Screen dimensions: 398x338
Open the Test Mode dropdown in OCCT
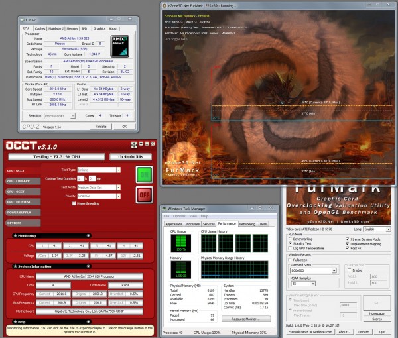point(99,188)
